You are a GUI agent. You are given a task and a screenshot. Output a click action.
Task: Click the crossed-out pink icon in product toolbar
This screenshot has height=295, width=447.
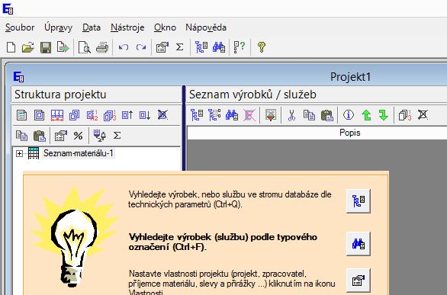click(249, 115)
